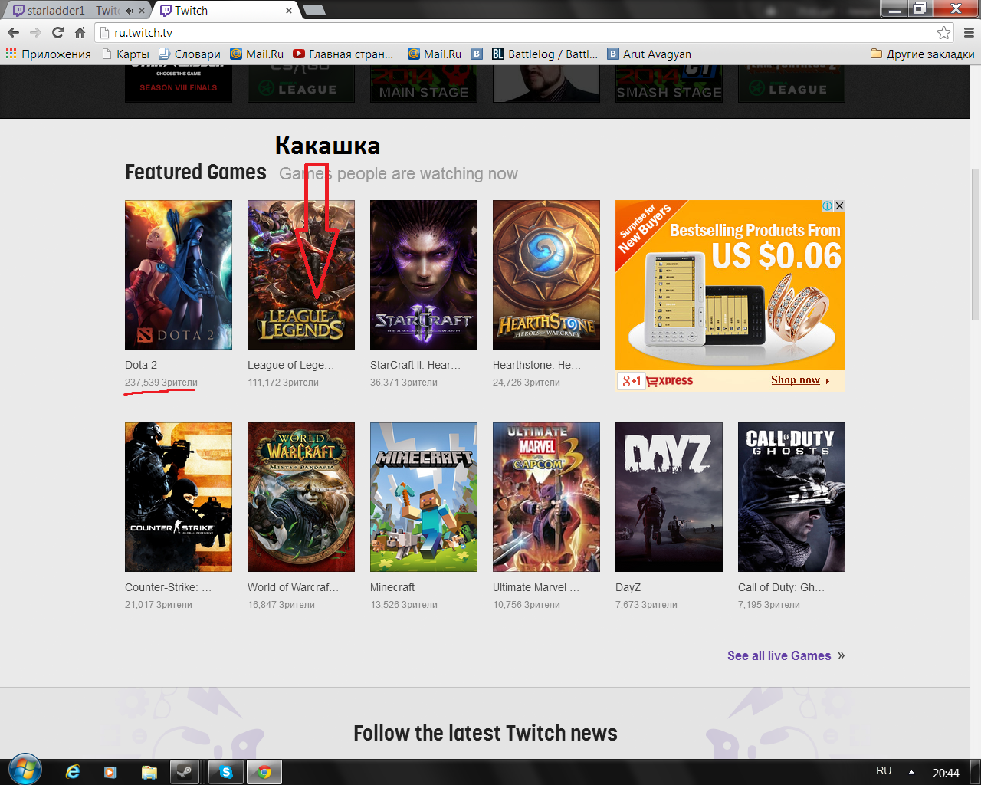Show hidden system tray icons

click(911, 772)
